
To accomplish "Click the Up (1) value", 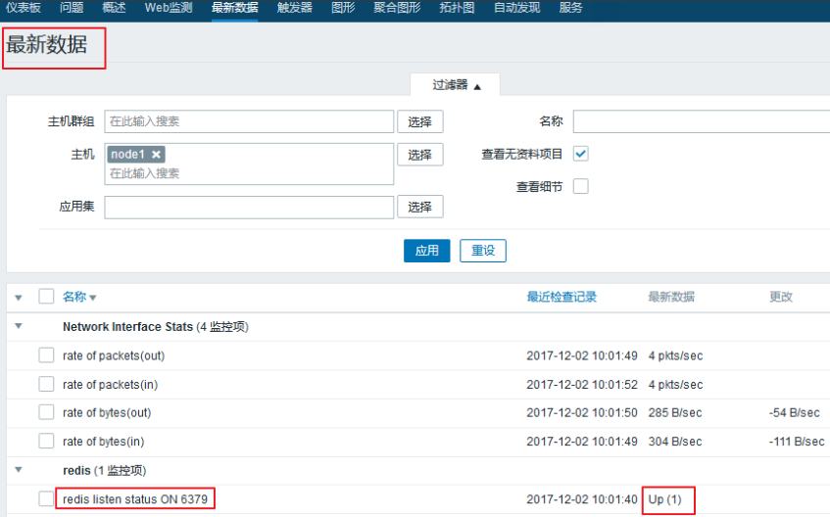I will [664, 499].
